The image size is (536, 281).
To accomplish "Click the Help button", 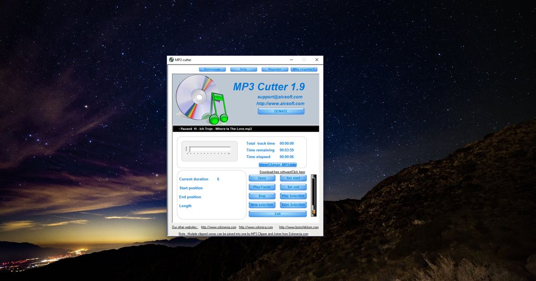I will pyautogui.click(x=243, y=70).
